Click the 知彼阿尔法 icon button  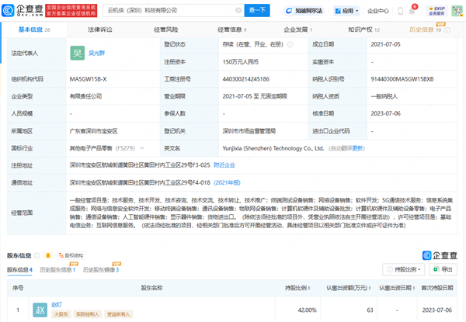coord(304,11)
